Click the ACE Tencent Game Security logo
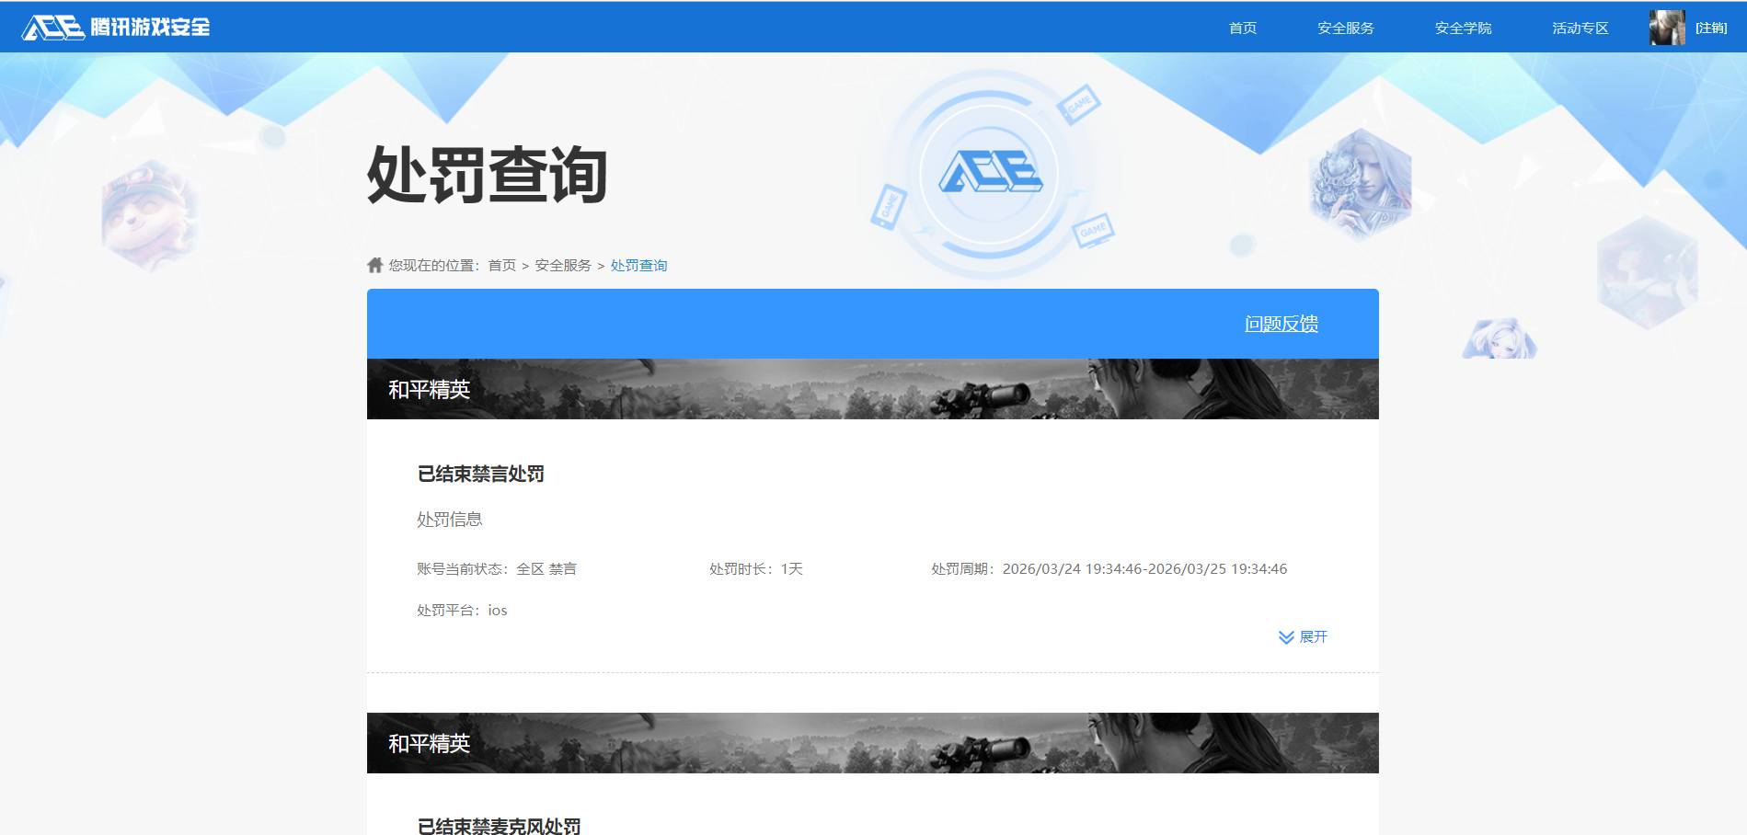Viewport: 1747px width, 835px height. (x=116, y=27)
